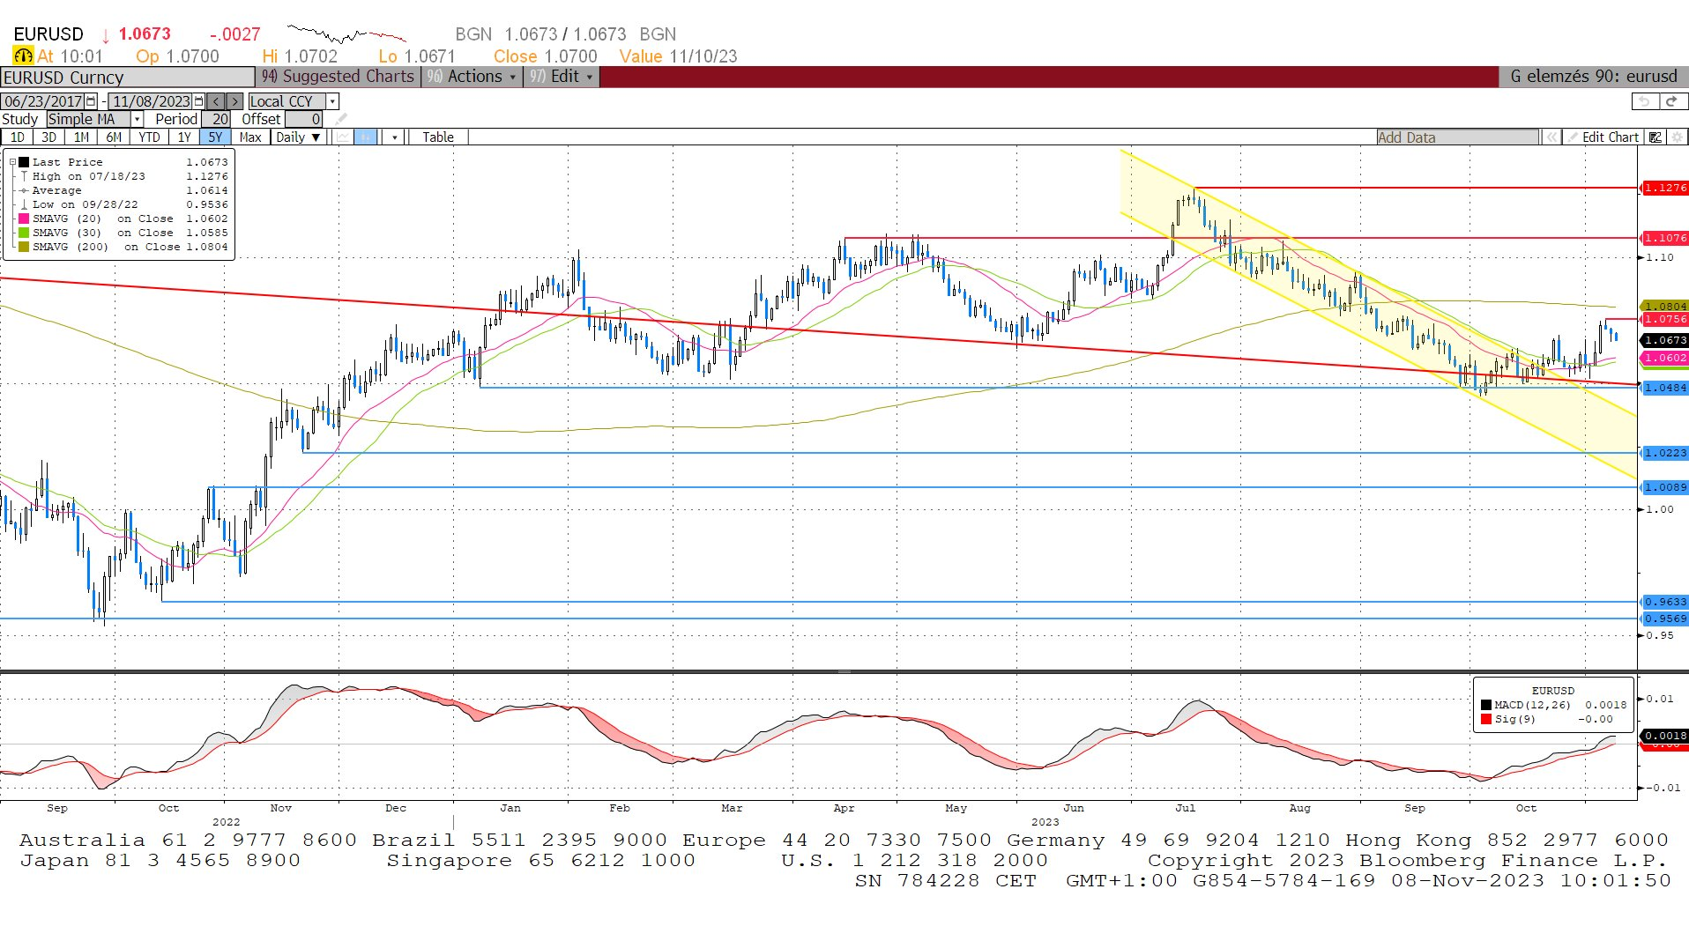The height and width of the screenshot is (926, 1689).
Task: Expand the Actions menu
Action: 472,77
